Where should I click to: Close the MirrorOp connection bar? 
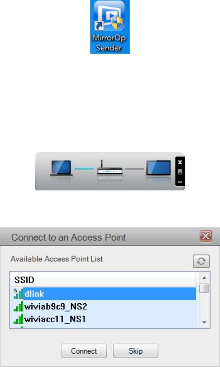pos(180,162)
